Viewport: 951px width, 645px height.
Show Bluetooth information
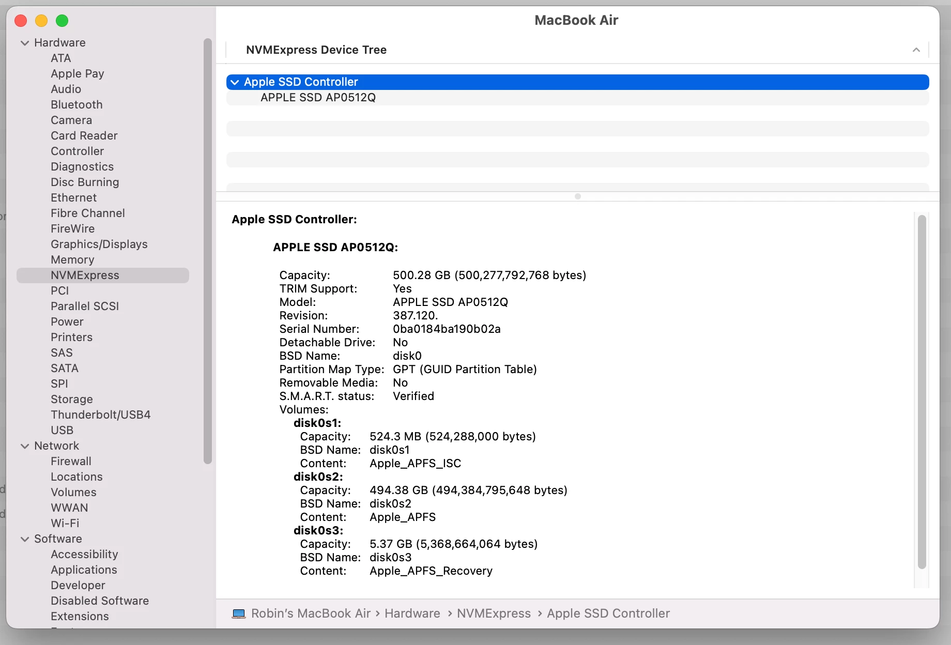click(76, 105)
